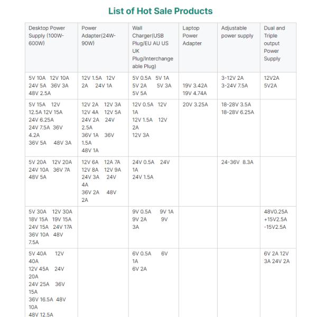
Task: Select the Adjustable power supply header cell
Action: pos(237,32)
